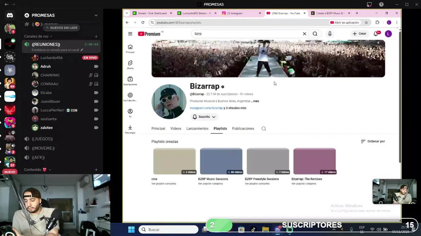Screen dimensions: 421x236
Task: Open a new Chrome tab
Action: click(x=357, y=13)
